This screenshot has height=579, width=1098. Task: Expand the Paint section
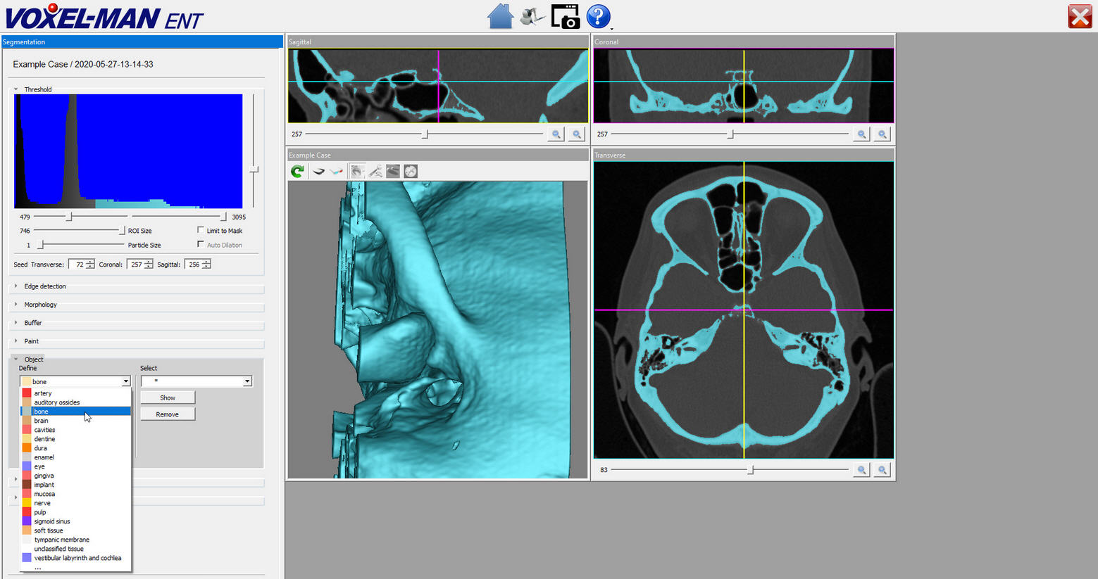[x=16, y=341]
